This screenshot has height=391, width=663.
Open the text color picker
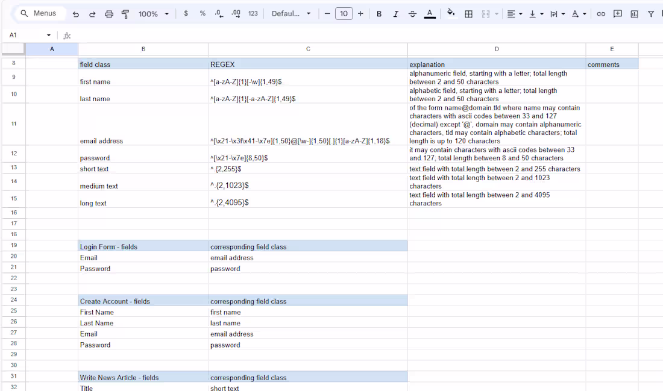point(429,13)
